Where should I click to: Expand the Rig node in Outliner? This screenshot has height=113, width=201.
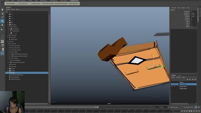[x=8, y=23]
